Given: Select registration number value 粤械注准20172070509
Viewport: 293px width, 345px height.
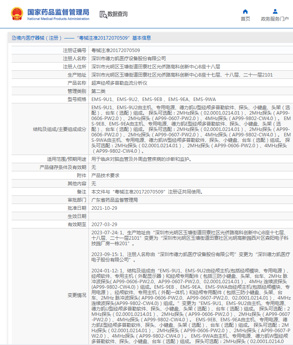Looking at the screenshot, I should tap(116, 51).
